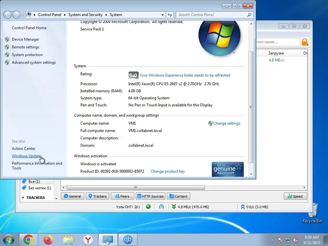
Task: Show hidden tray icons arrow
Action: (272, 240)
